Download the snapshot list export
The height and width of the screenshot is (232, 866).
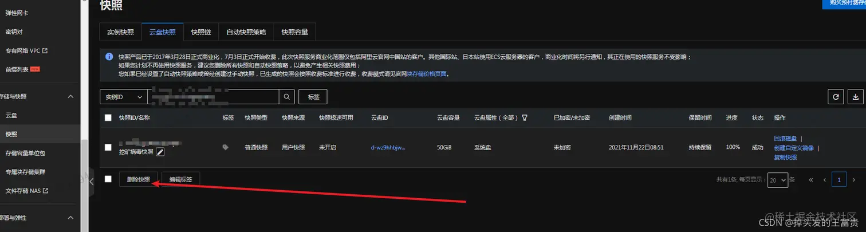click(856, 97)
